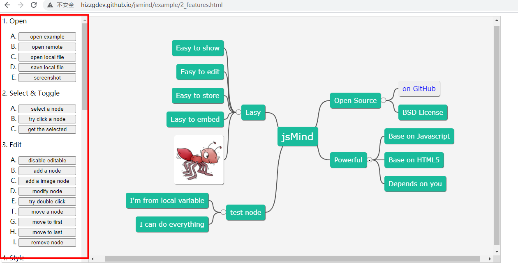This screenshot has height=271, width=518.
Task: Select the 'BSD License' node
Action: click(423, 112)
